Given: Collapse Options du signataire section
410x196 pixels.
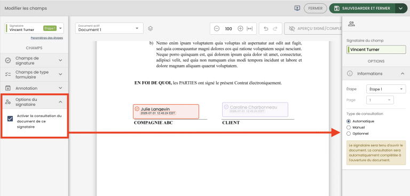Looking at the screenshot, I should (34, 102).
